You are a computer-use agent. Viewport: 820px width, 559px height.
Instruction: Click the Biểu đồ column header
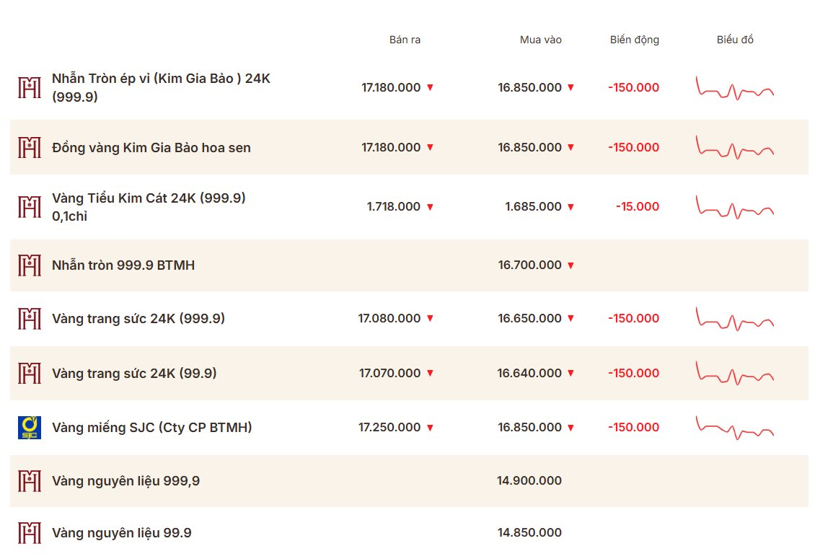tap(735, 40)
